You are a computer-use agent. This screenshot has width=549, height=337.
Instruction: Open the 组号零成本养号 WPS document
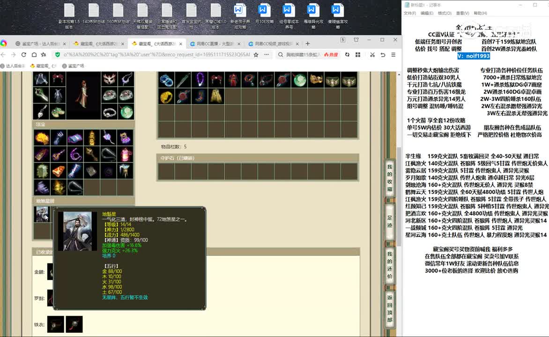coord(289,16)
